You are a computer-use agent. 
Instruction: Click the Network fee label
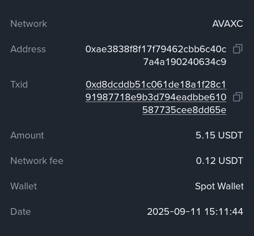37,161
